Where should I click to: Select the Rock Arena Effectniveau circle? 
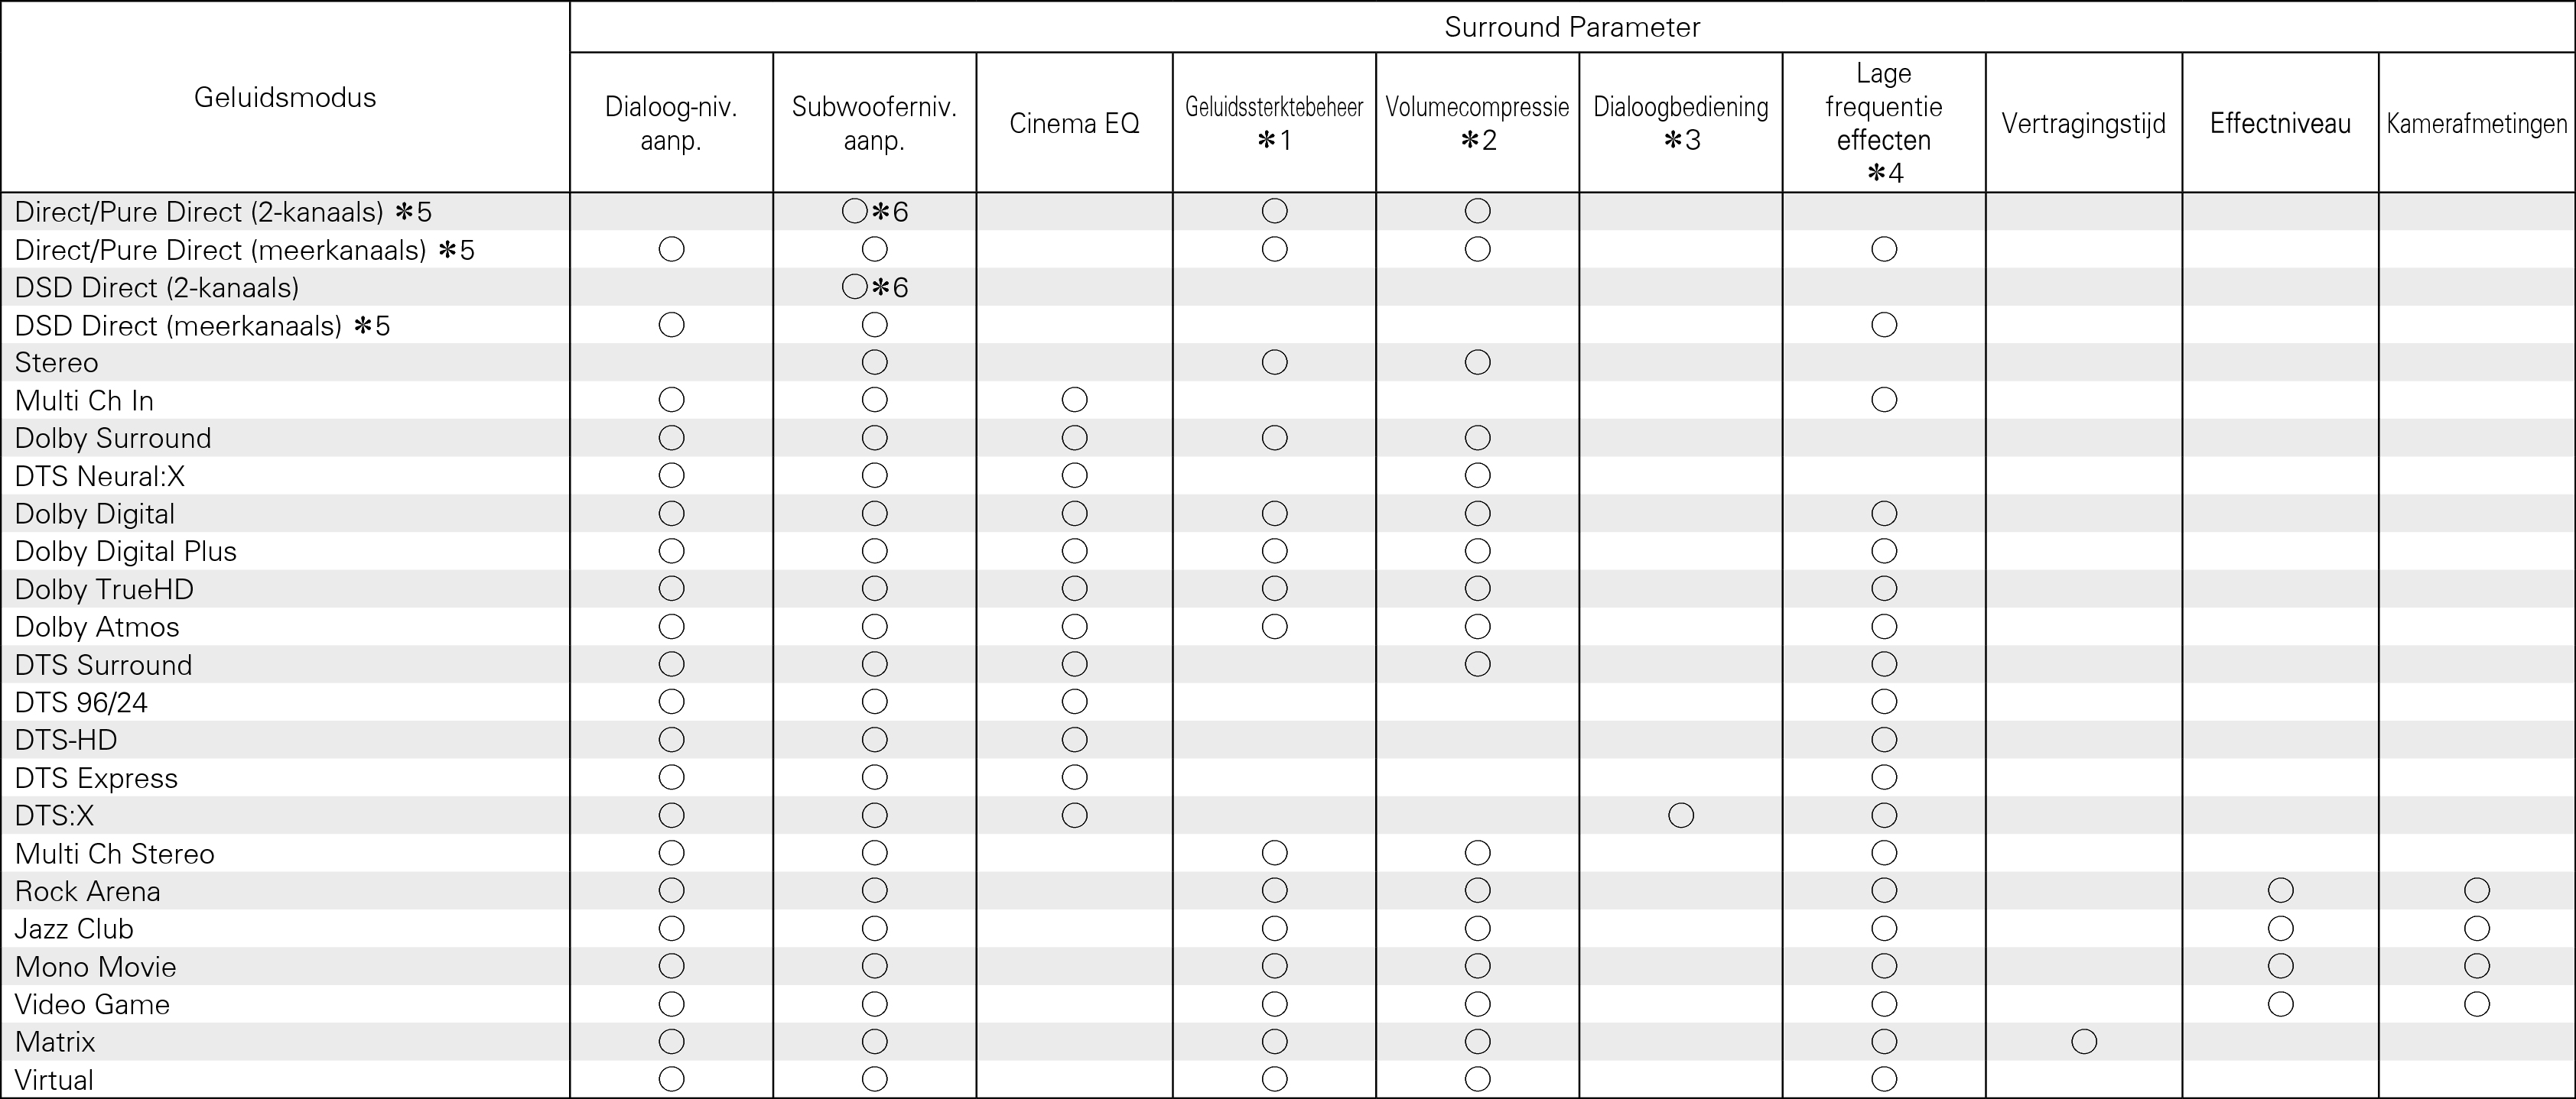[x=2281, y=890]
